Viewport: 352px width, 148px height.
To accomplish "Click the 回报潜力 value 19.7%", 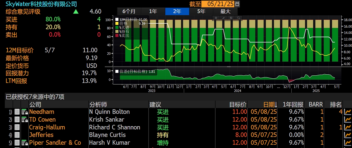I will point(89,73).
